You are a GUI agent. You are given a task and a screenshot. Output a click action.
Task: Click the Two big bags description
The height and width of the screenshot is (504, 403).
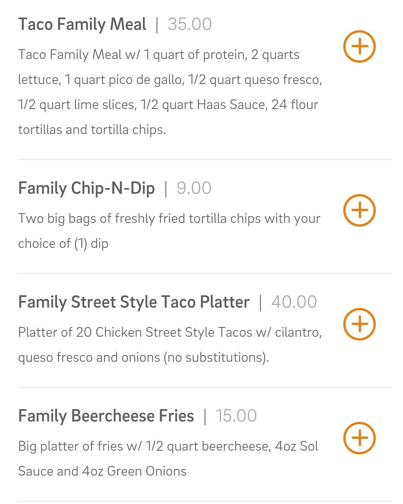169,231
